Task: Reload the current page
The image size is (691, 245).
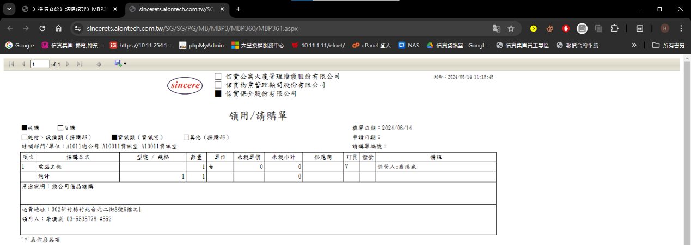Action: 42,28
